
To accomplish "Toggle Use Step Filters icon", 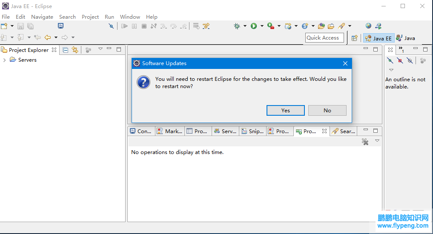I will pos(206,26).
